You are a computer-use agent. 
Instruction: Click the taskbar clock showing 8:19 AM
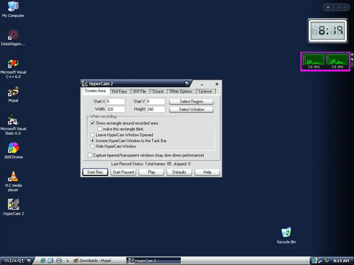341,261
